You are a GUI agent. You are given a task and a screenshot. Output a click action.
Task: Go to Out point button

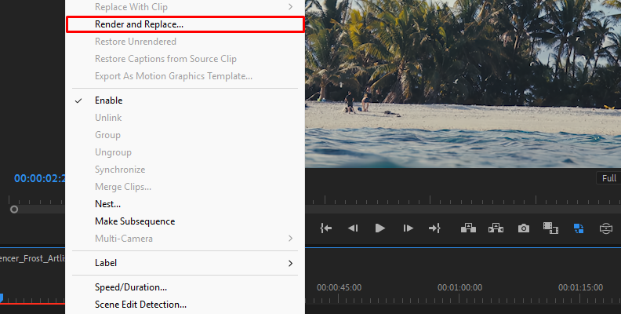(434, 228)
